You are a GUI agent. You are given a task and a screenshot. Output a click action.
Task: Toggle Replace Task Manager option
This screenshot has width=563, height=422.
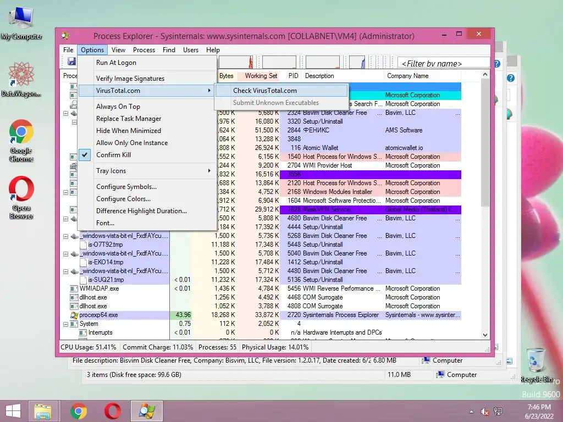pos(147,119)
